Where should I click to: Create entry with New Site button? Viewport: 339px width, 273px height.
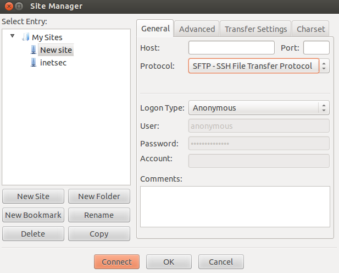pyautogui.click(x=34, y=196)
